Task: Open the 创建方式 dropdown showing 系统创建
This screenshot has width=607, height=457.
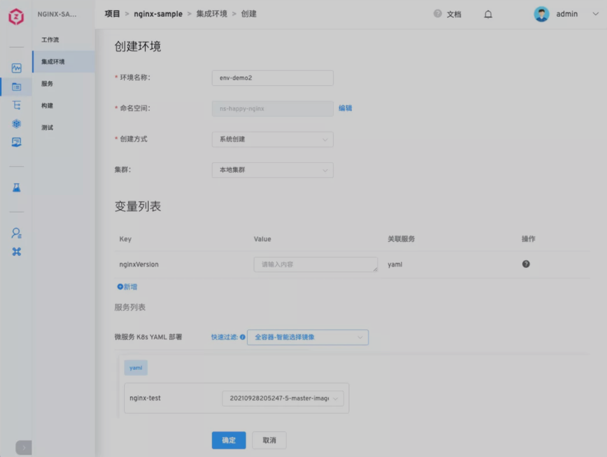Action: (272, 139)
